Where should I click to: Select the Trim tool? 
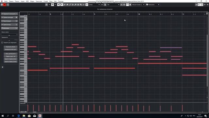pos(70,5)
